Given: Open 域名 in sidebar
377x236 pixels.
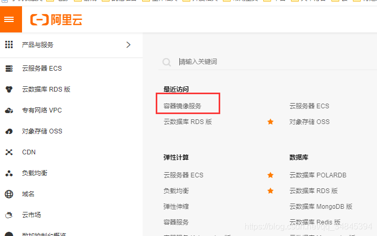Looking at the screenshot, I should [28, 194].
